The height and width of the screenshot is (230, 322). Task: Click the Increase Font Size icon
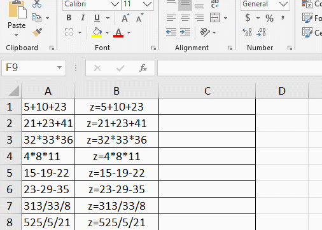coord(125,18)
